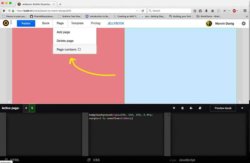Click the Page numbers menu label

click(67, 50)
